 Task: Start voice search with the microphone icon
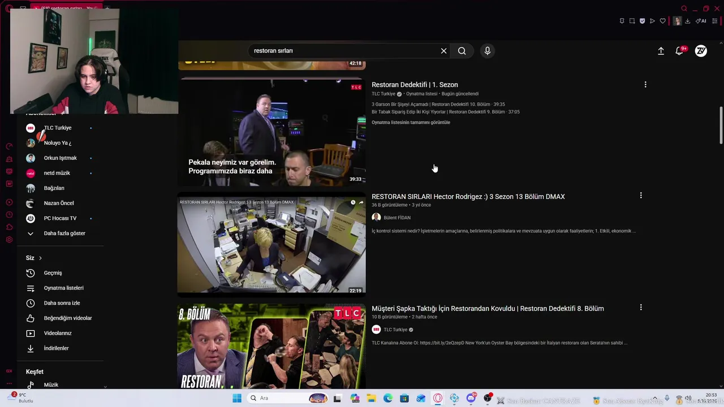click(487, 51)
